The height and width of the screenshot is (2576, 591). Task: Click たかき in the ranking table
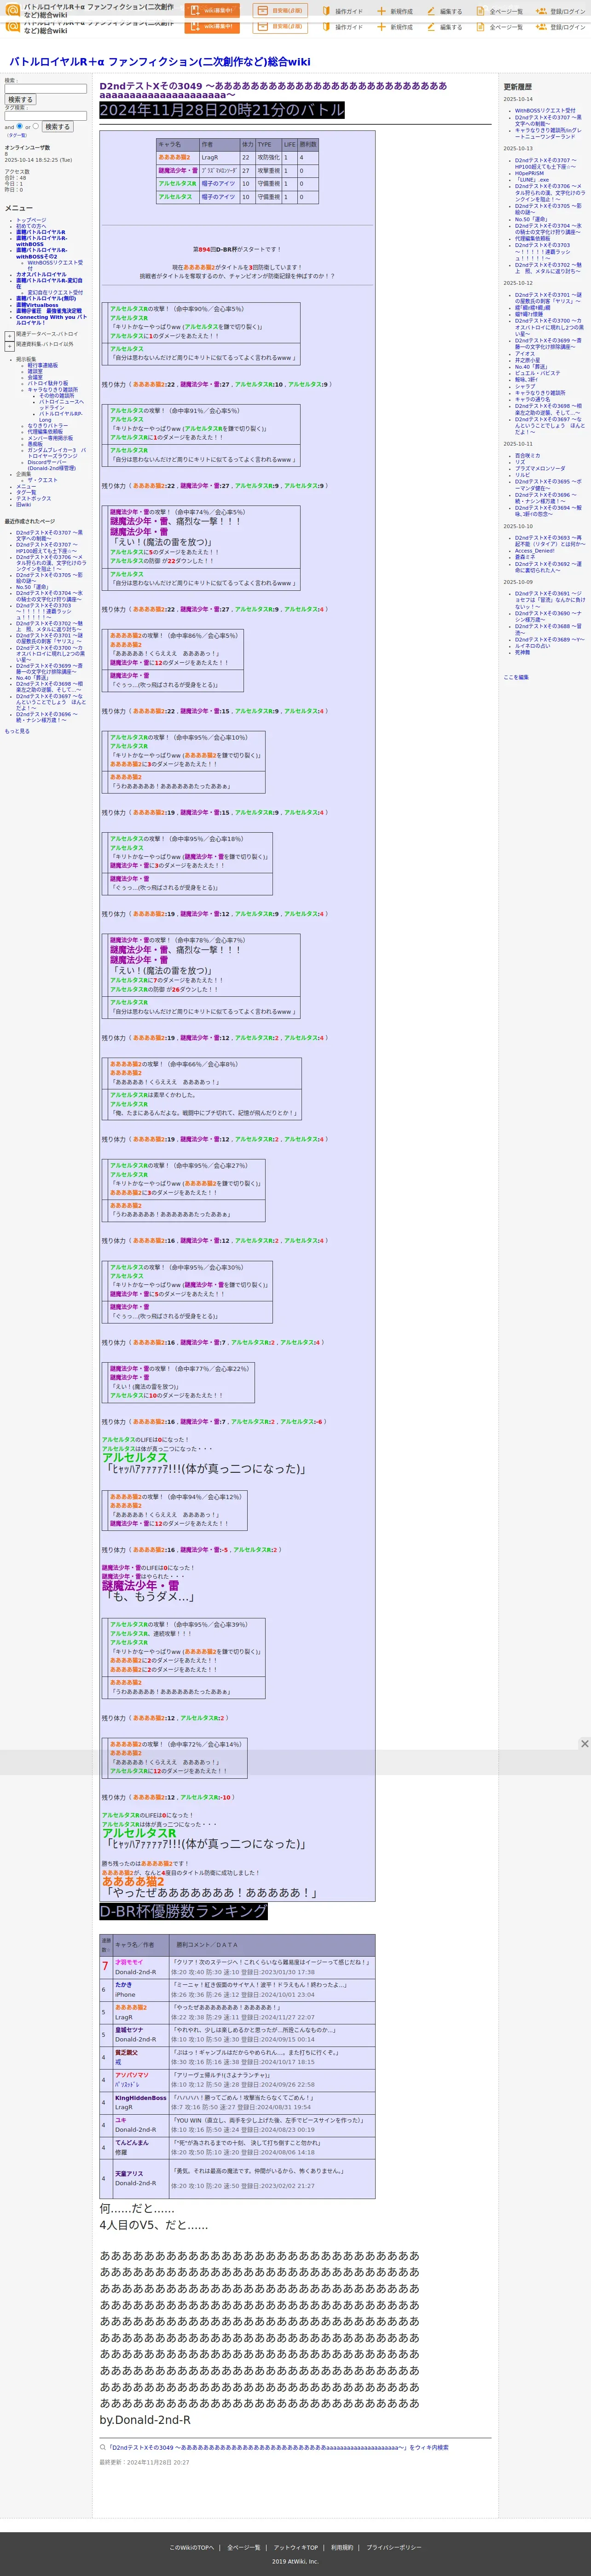coord(123,1985)
